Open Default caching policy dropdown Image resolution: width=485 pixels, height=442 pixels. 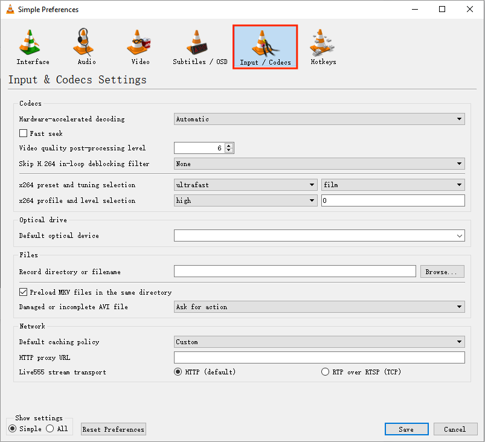[320, 342]
